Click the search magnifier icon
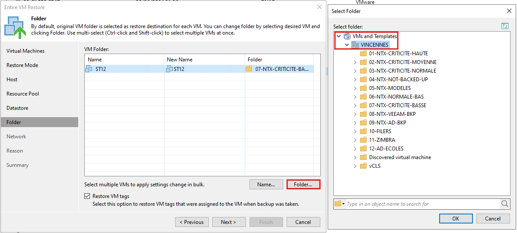This screenshot has height=233, width=517. click(505, 204)
